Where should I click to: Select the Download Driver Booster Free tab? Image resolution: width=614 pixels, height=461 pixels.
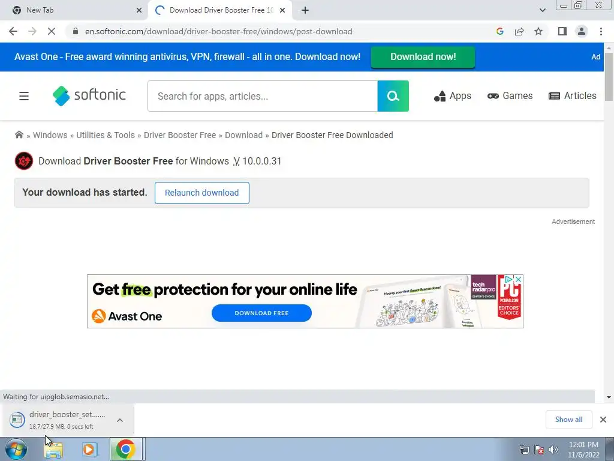pos(221,10)
